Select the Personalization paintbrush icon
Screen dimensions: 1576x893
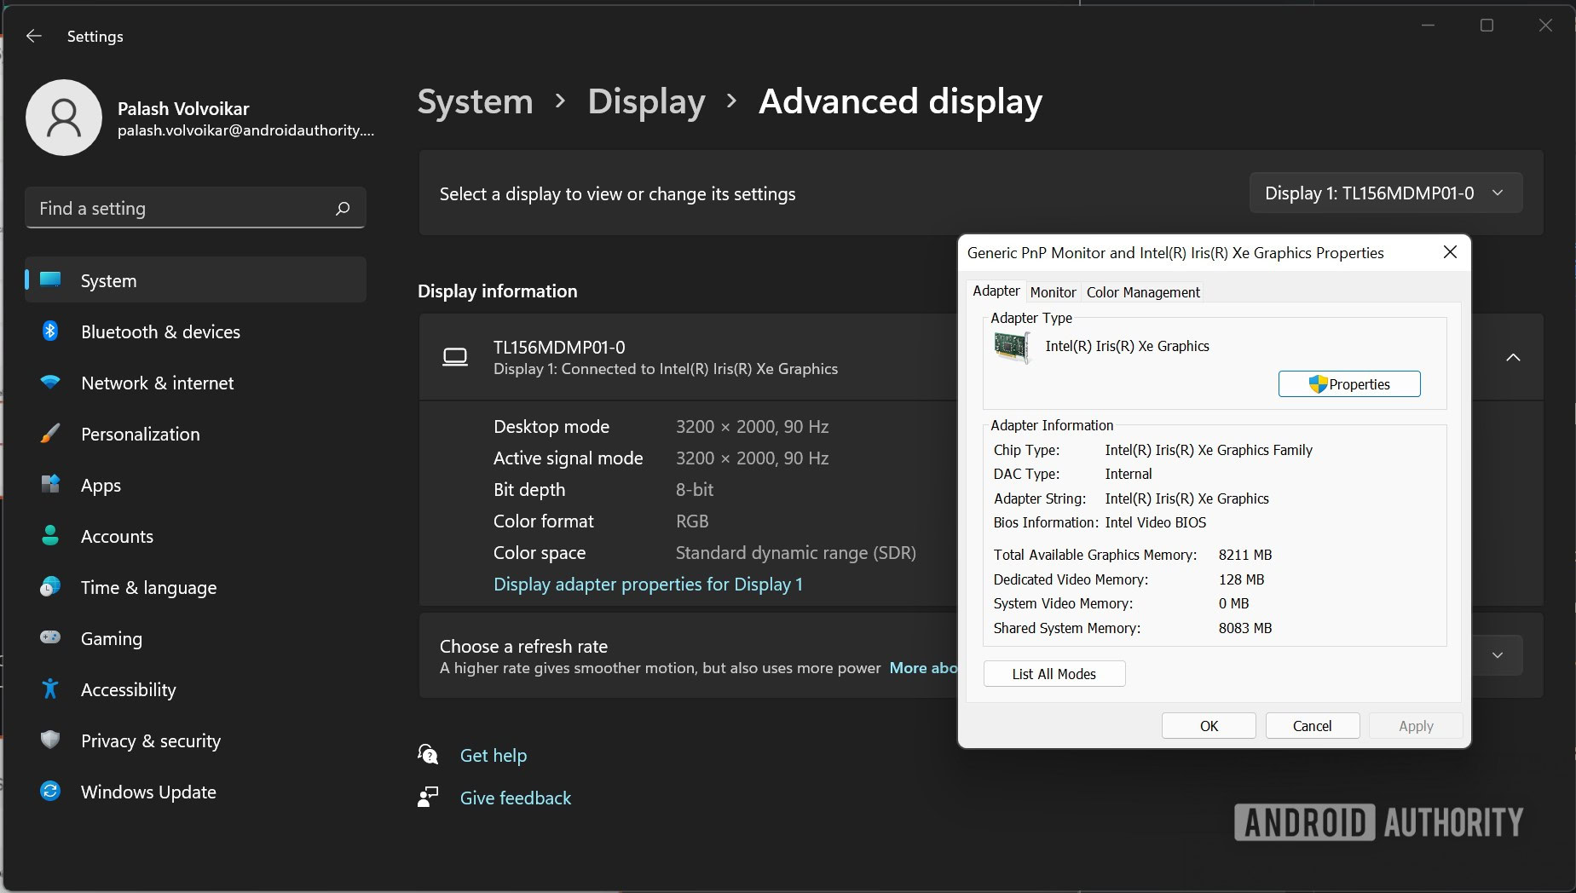pyautogui.click(x=50, y=433)
